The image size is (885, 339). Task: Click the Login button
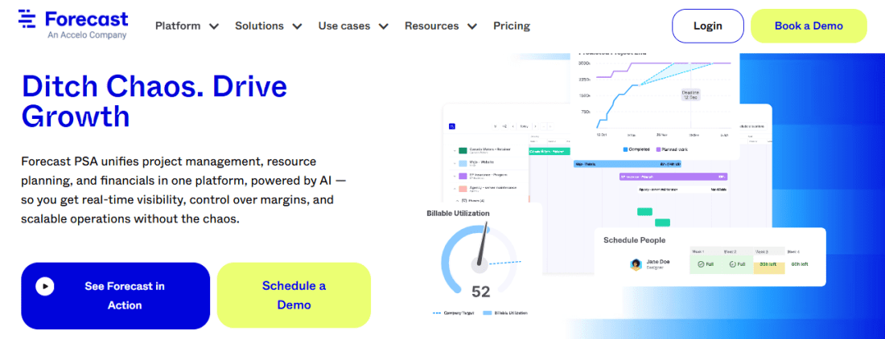click(708, 26)
